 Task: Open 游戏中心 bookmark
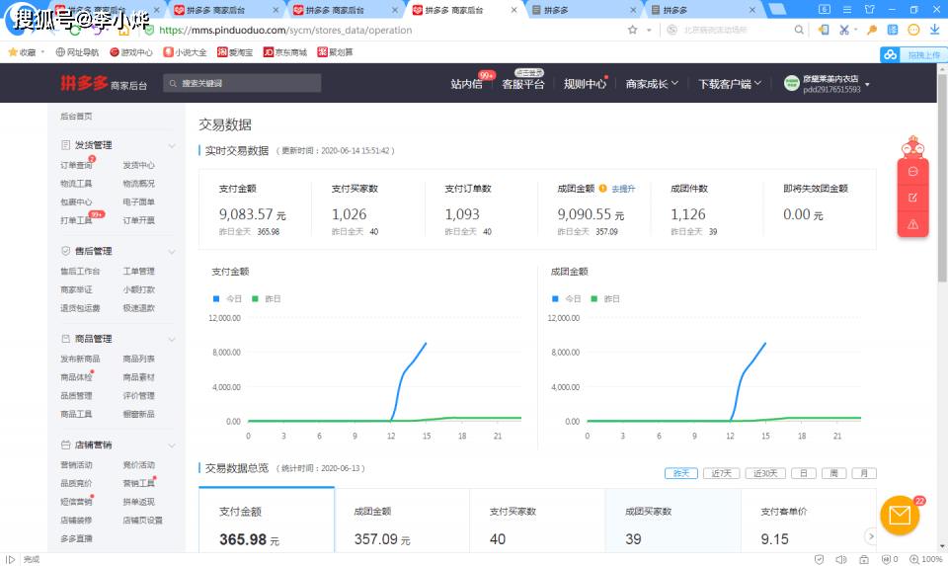(x=131, y=52)
